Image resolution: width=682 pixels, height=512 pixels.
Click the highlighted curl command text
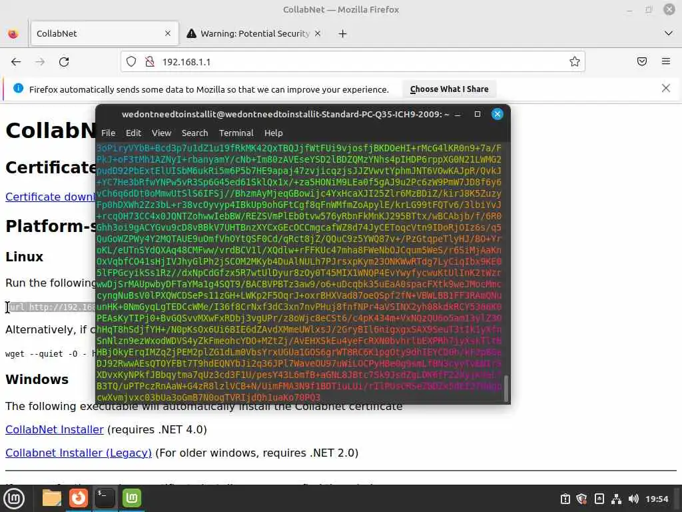[x=52, y=307]
